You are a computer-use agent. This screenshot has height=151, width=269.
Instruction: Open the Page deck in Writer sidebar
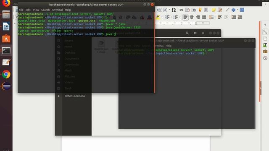click(265, 38)
